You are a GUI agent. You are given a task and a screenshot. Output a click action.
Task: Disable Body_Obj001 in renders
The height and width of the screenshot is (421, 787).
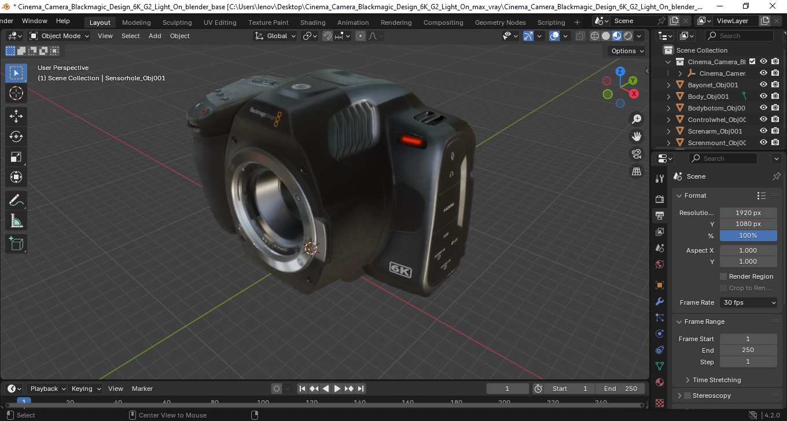click(x=775, y=96)
